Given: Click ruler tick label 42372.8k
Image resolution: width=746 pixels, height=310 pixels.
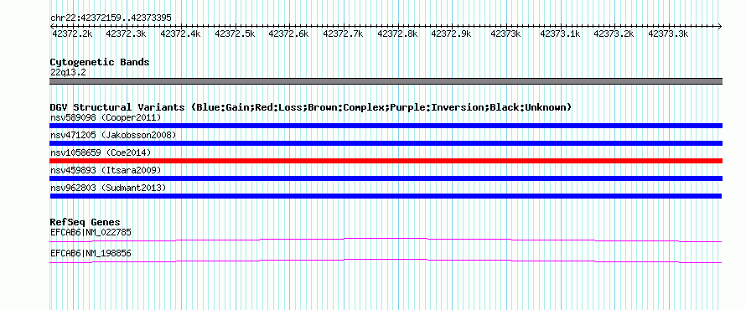Looking at the screenshot, I should click(397, 34).
